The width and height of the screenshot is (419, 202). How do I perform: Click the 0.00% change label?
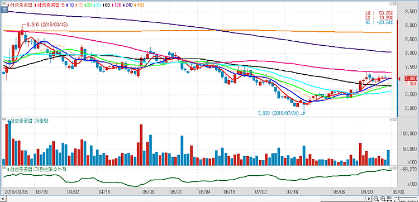[x=411, y=84]
